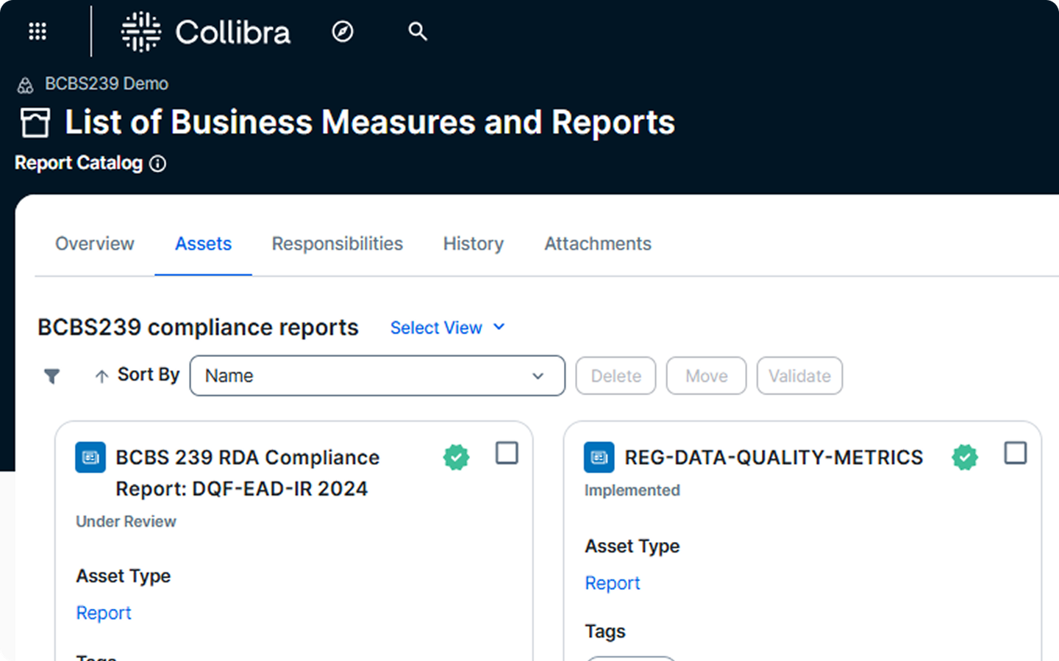1059x661 pixels.
Task: Go to the History tab
Action: click(474, 244)
